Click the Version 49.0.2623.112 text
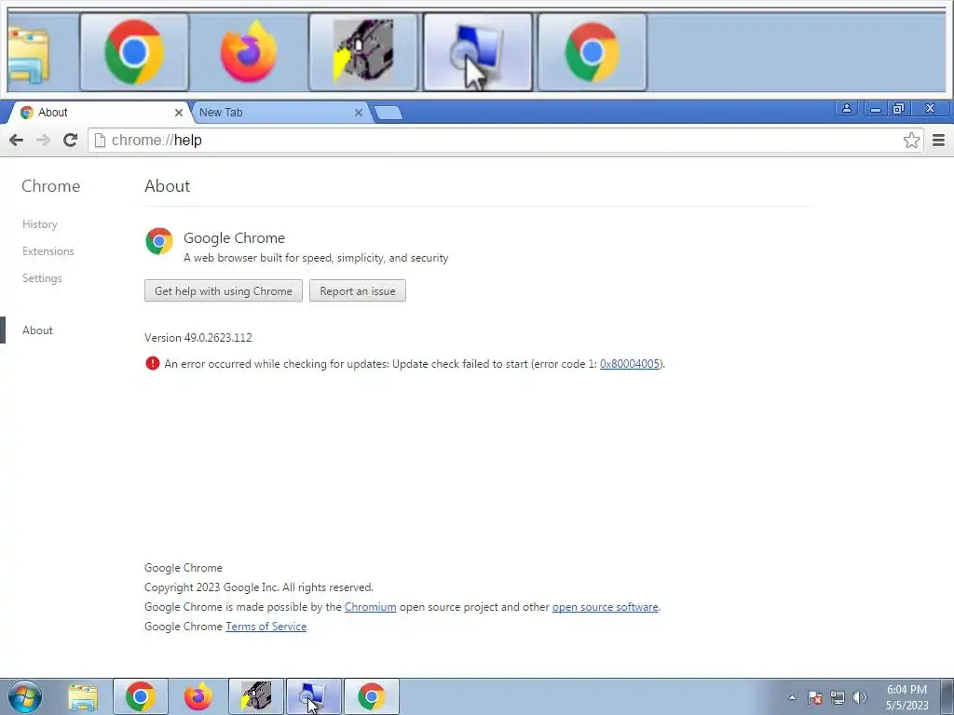954x715 pixels. point(198,337)
